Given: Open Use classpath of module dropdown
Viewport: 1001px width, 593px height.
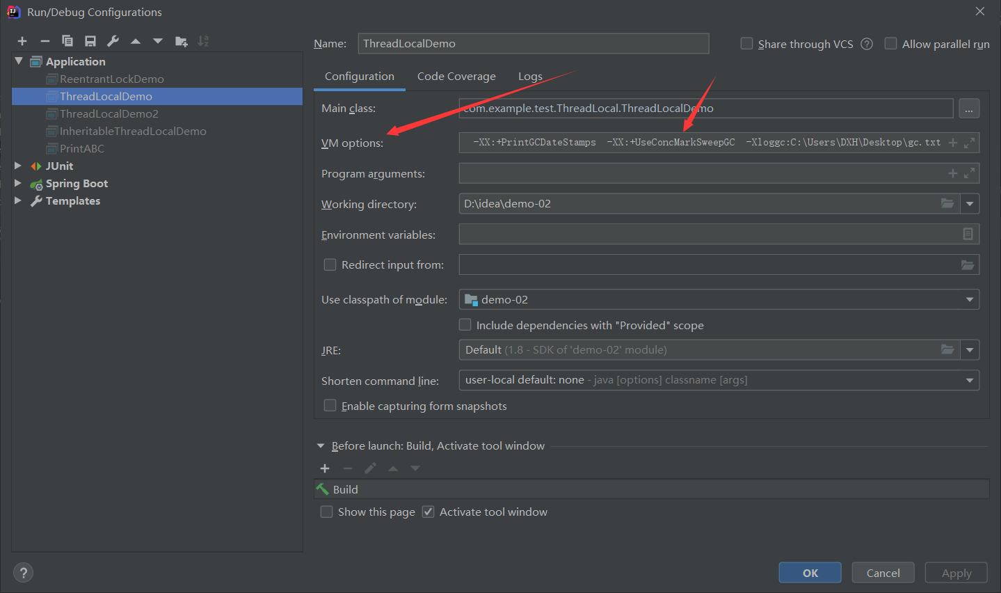Looking at the screenshot, I should click(970, 299).
